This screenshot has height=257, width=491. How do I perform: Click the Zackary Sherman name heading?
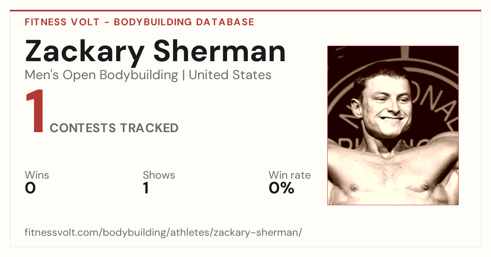click(155, 52)
